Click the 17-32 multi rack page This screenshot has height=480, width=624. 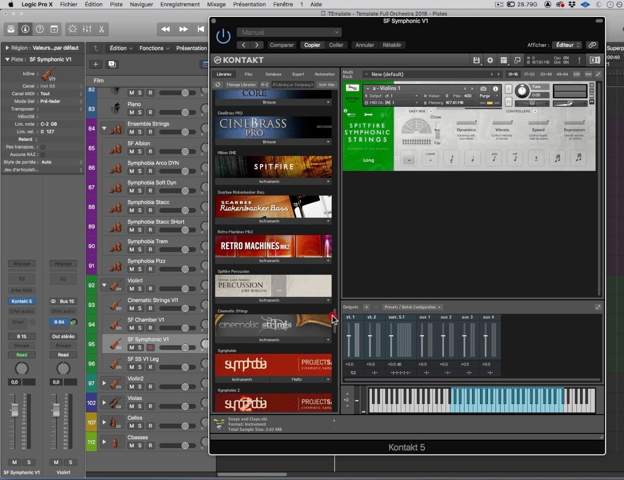[529, 74]
